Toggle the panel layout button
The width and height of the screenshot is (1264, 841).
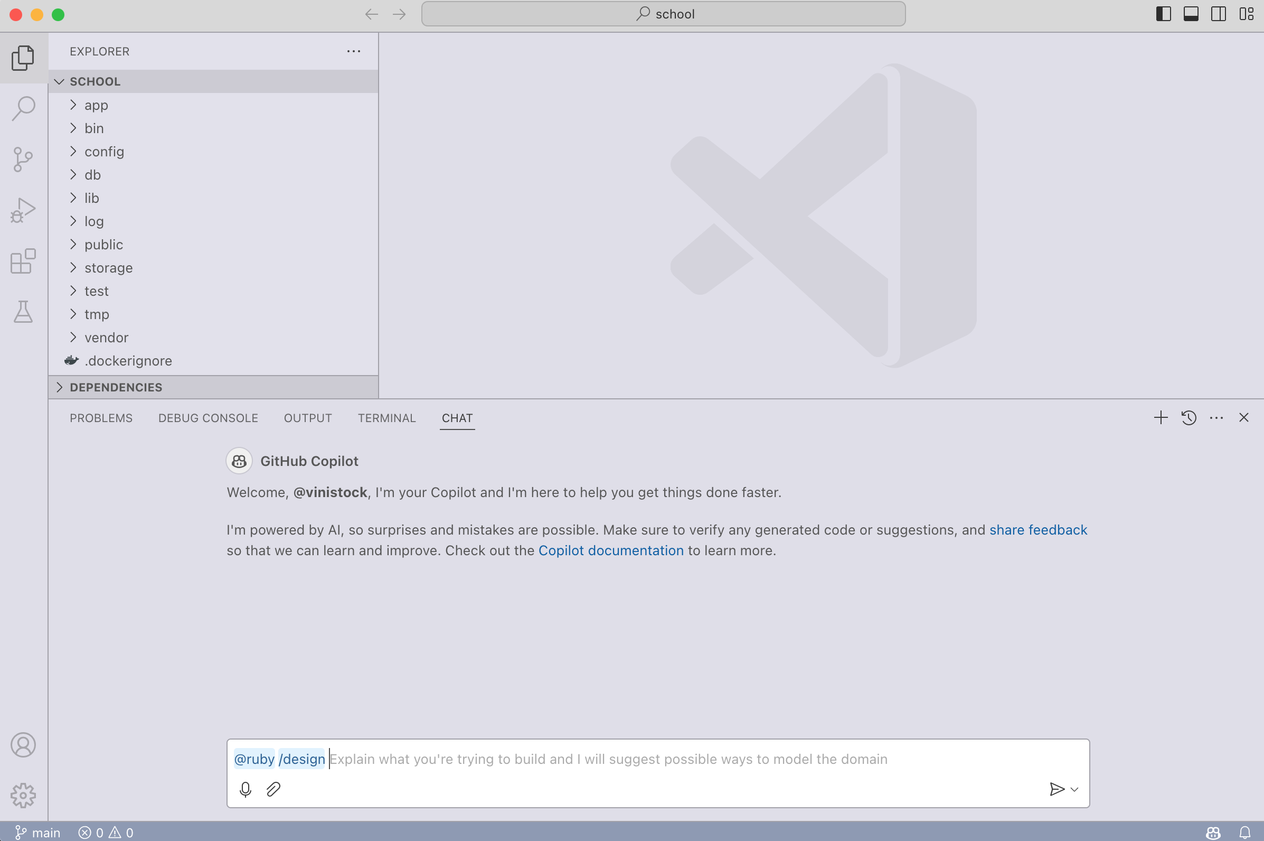tap(1189, 14)
